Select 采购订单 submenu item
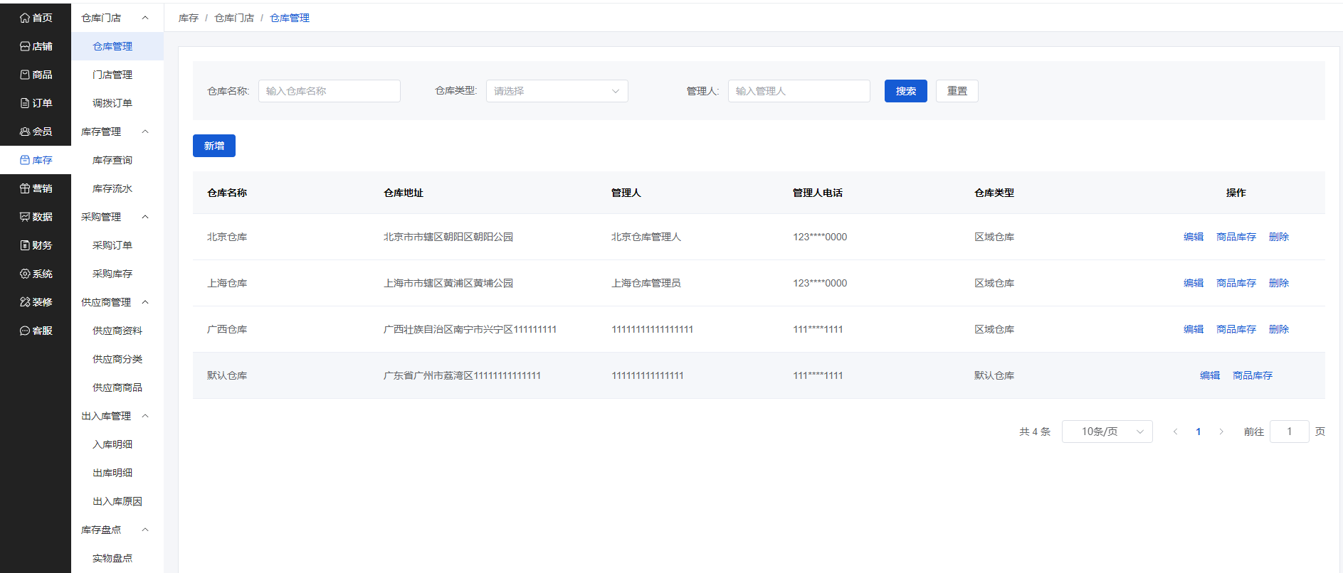 [x=117, y=245]
